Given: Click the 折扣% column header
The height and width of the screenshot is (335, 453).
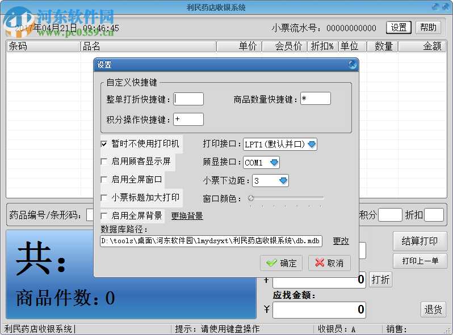Looking at the screenshot, I should coord(322,46).
